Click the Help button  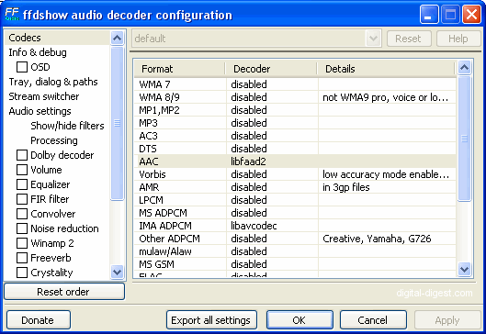click(x=458, y=39)
